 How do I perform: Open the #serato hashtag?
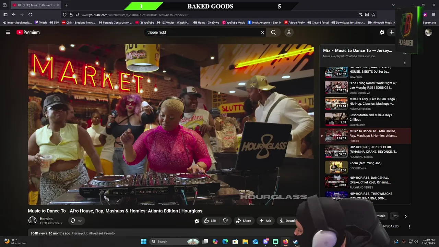click(x=109, y=233)
